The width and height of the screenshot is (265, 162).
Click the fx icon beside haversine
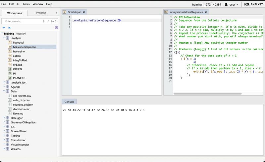click(10, 51)
